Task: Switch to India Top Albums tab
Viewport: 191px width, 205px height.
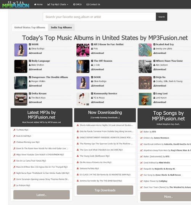Action: 62,27
